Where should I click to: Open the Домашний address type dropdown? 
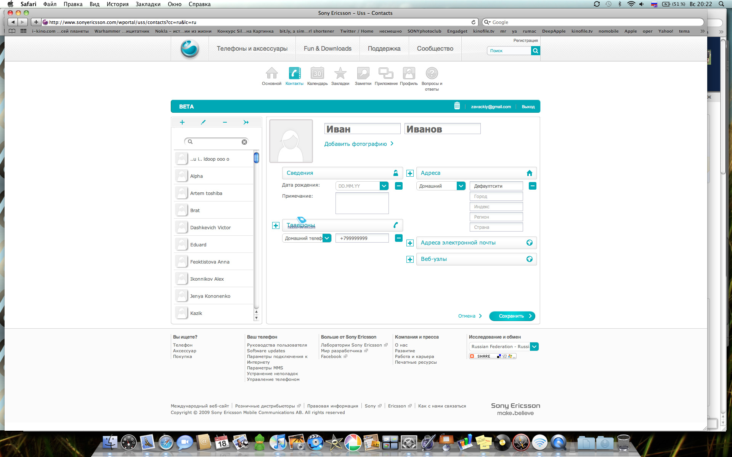click(x=461, y=186)
